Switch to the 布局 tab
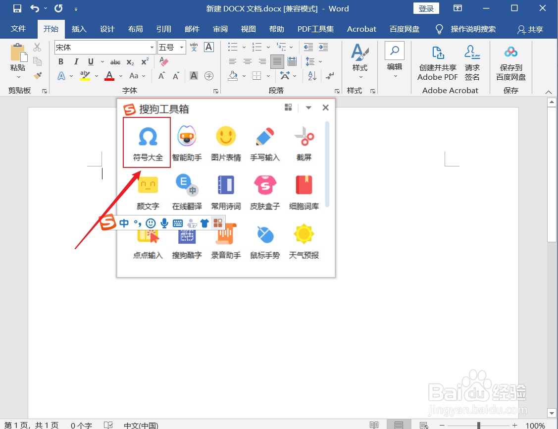 coord(135,29)
